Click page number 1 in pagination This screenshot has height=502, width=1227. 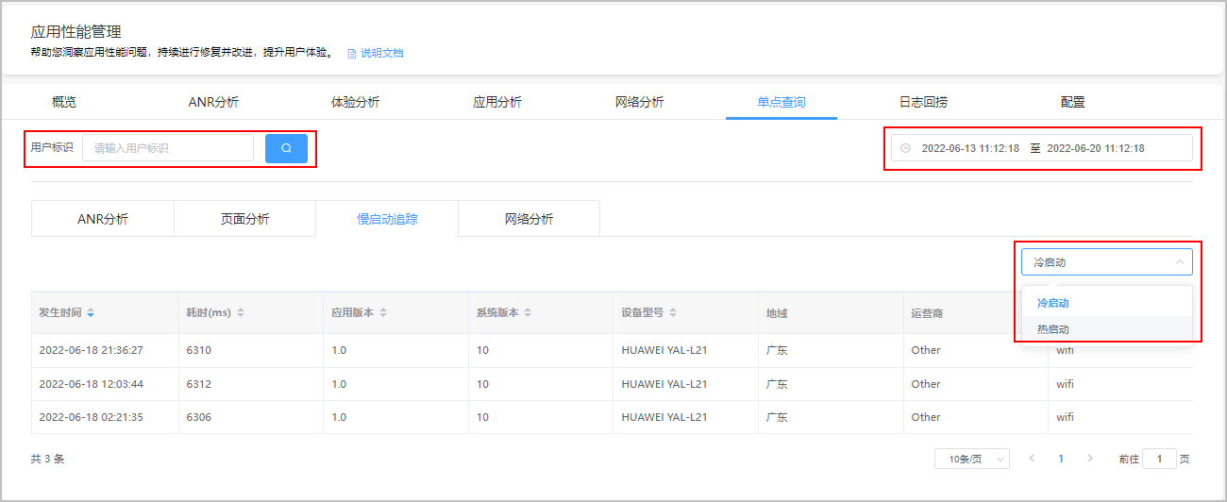(1061, 459)
